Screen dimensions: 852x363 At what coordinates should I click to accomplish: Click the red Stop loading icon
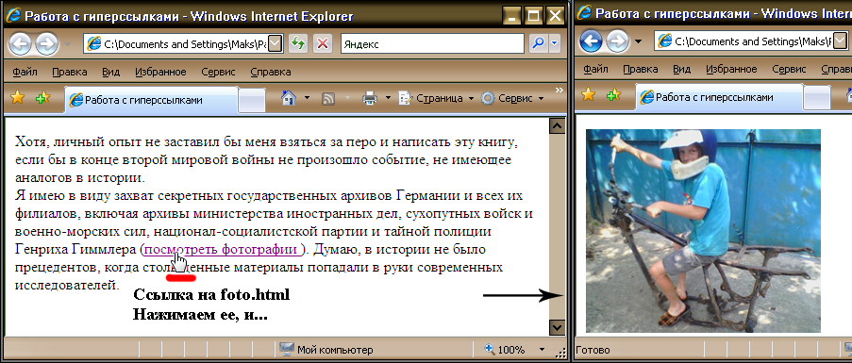point(323,43)
